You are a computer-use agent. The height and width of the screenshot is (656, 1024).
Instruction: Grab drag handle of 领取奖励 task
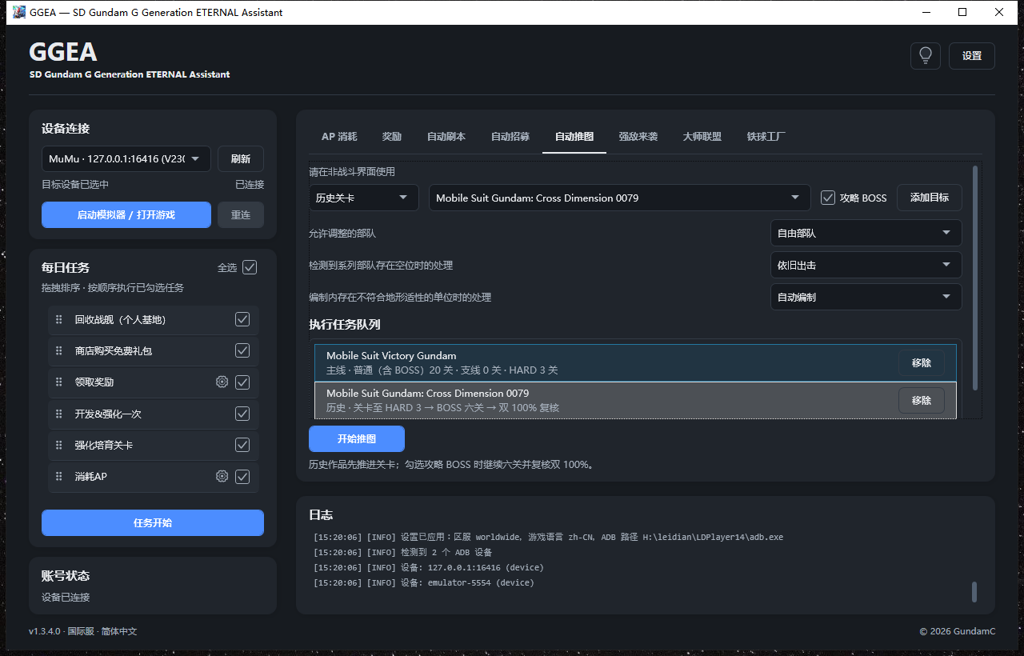pos(58,382)
